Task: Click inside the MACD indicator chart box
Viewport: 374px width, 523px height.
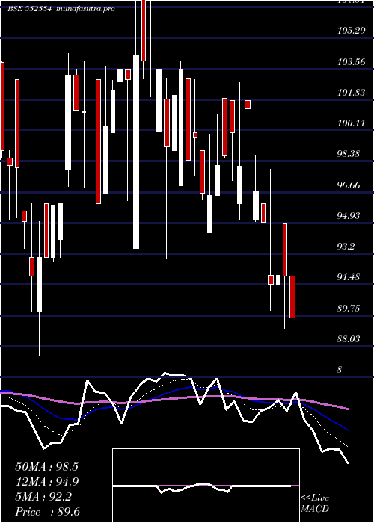Action: (x=206, y=486)
